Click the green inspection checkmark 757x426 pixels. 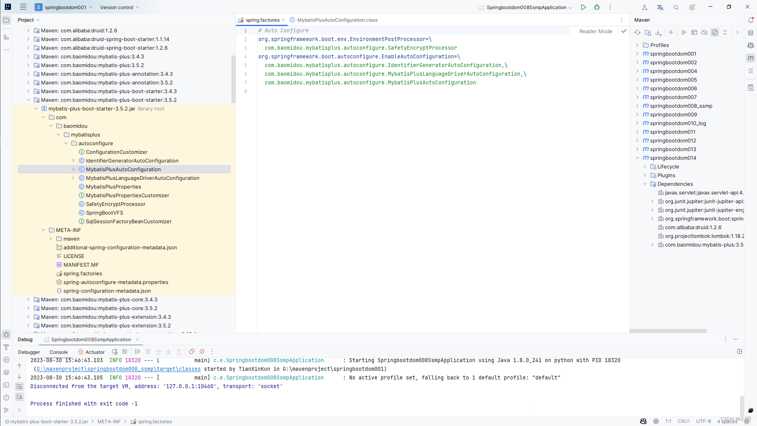624,31
